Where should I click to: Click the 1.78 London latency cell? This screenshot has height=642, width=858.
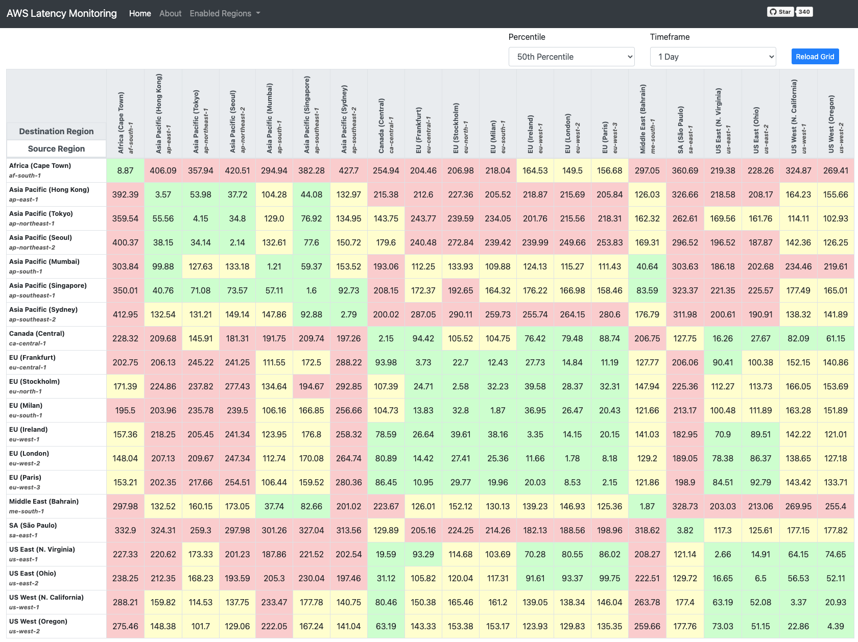click(573, 458)
